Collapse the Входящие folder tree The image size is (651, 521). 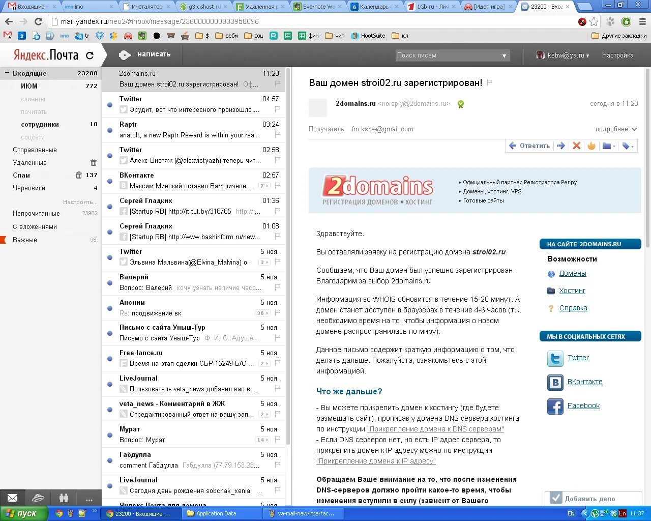tap(7, 73)
